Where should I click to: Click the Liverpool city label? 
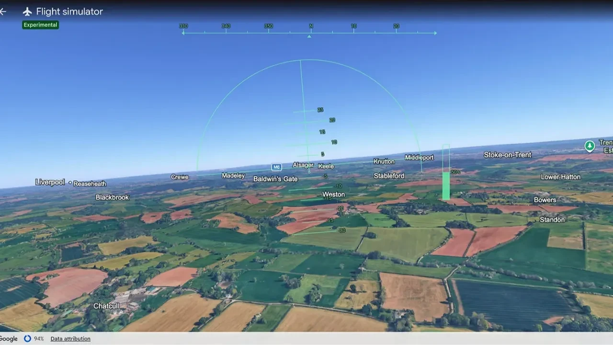coord(50,182)
